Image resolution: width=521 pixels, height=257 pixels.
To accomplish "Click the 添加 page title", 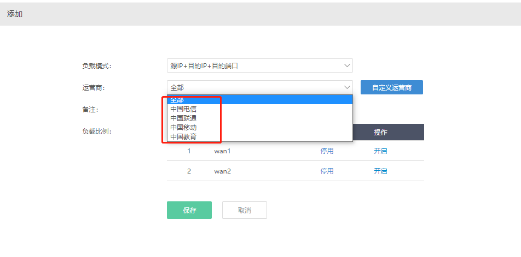I will [15, 14].
